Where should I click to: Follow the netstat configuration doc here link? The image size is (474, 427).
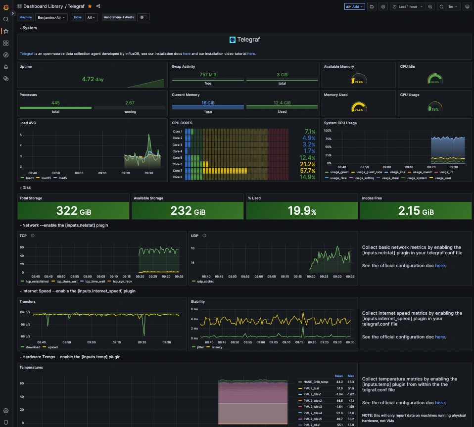tap(440, 266)
